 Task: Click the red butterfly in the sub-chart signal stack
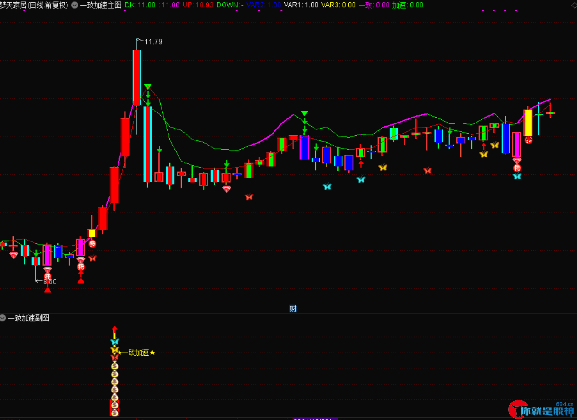point(115,357)
